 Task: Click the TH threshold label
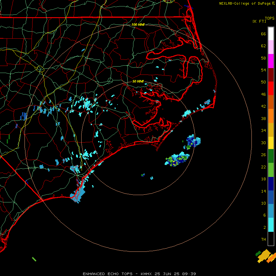coord(263,240)
